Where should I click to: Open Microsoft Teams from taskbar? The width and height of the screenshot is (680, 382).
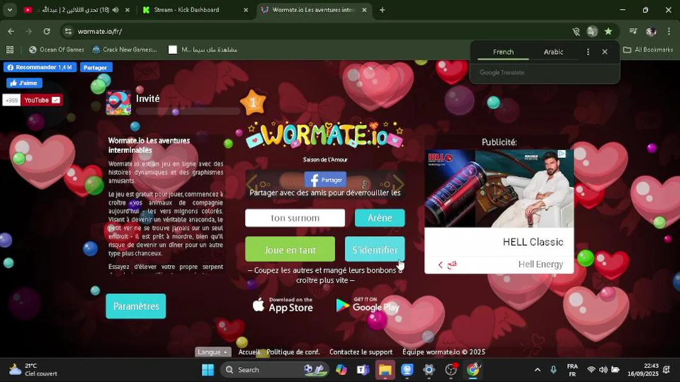(x=363, y=370)
